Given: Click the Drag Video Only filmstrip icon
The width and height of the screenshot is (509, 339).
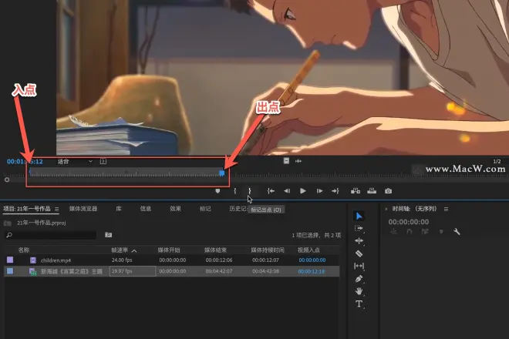Looking at the screenshot, I should click(286, 161).
